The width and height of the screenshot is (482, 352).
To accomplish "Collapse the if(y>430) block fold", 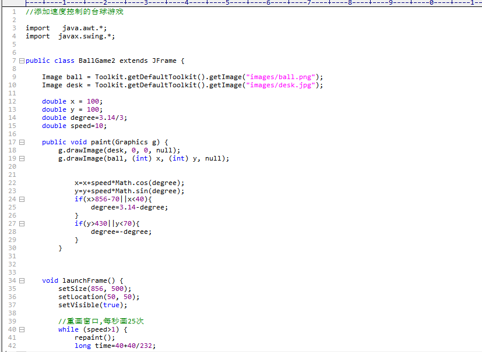I will (x=21, y=223).
